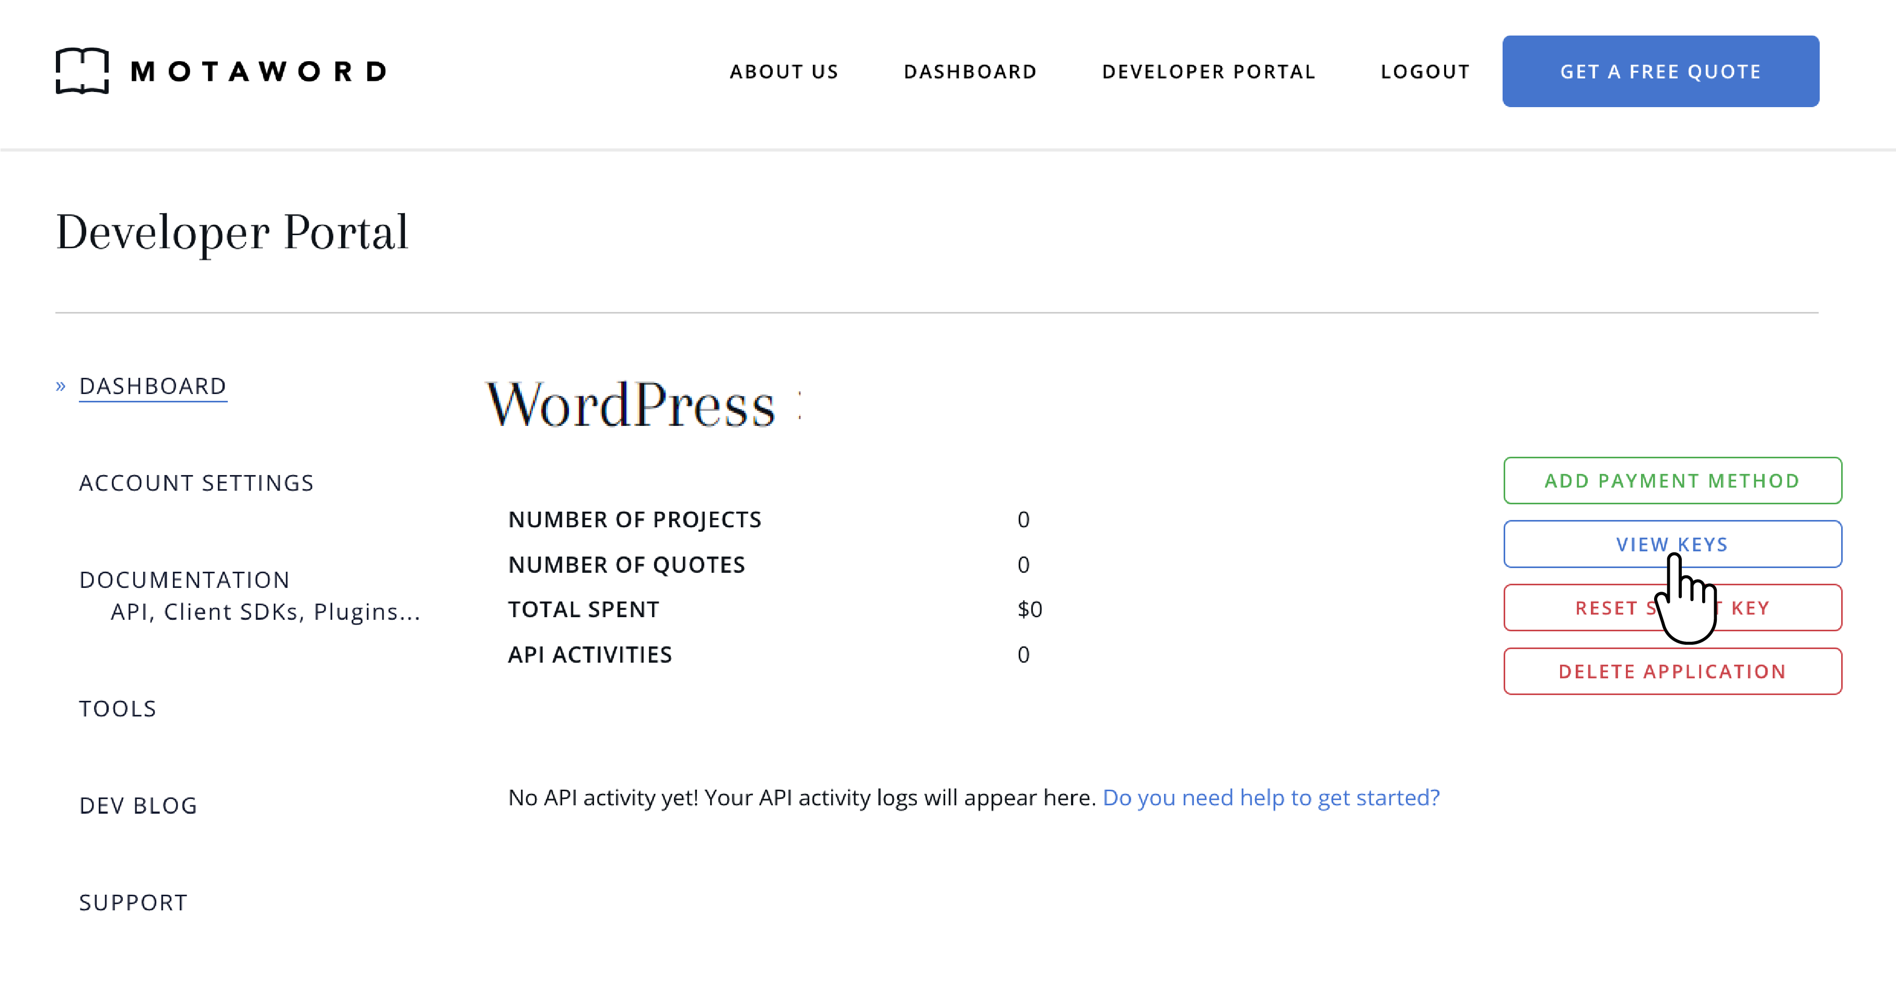Open Tools from the sidebar
Image resolution: width=1896 pixels, height=983 pixels.
[x=118, y=708]
